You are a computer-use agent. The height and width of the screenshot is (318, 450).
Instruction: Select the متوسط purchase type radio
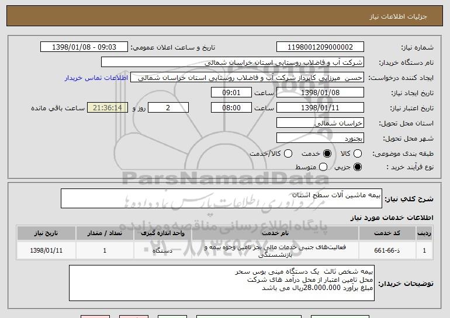tap(323, 167)
